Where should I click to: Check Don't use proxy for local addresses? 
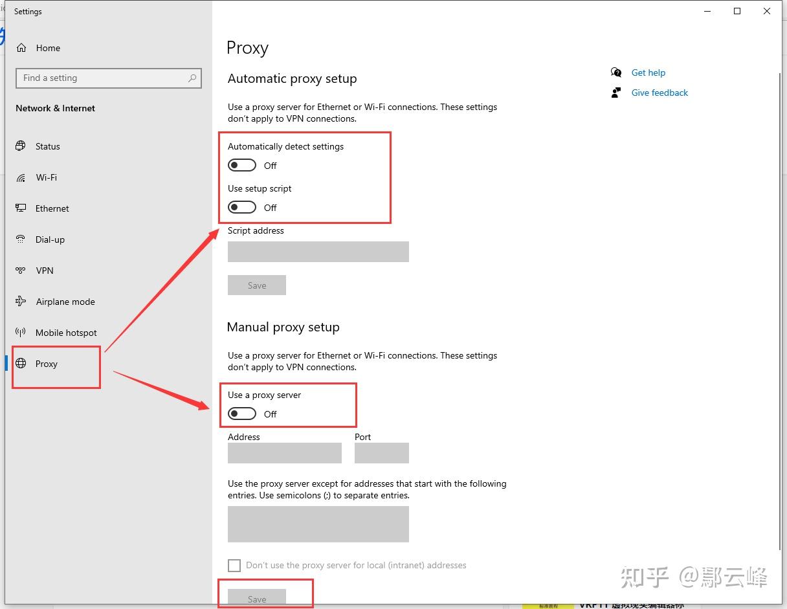tap(234, 566)
